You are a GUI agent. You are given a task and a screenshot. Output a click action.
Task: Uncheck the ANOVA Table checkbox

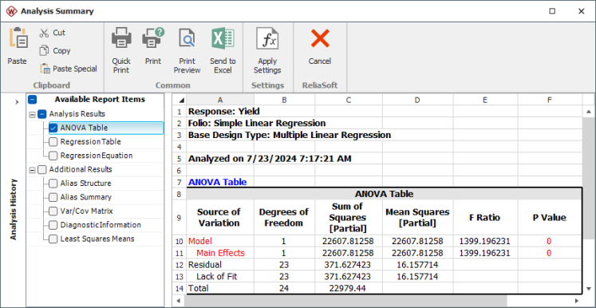(x=53, y=128)
